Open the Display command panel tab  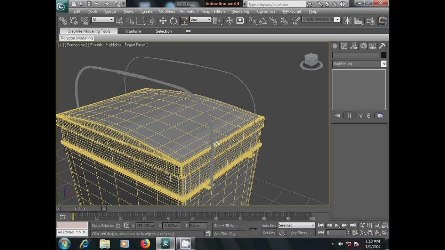(x=373, y=46)
